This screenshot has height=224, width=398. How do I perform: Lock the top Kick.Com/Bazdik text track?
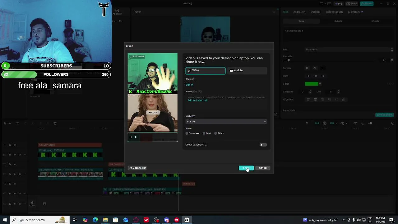coord(10,145)
